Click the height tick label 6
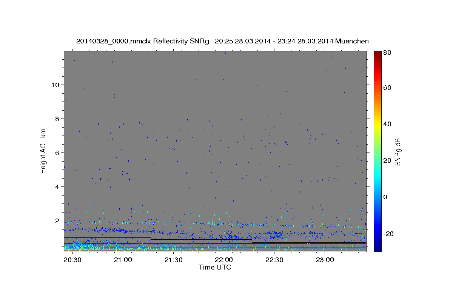This screenshot has width=453, height=302. pos(57,153)
